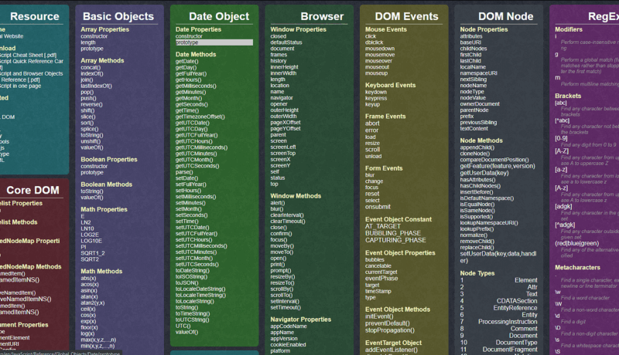Click CDATASection in Node Types
619x355 pixels.
(517, 301)
